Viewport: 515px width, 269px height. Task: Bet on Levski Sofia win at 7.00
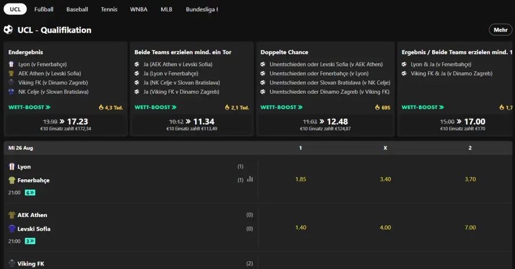coord(470,227)
